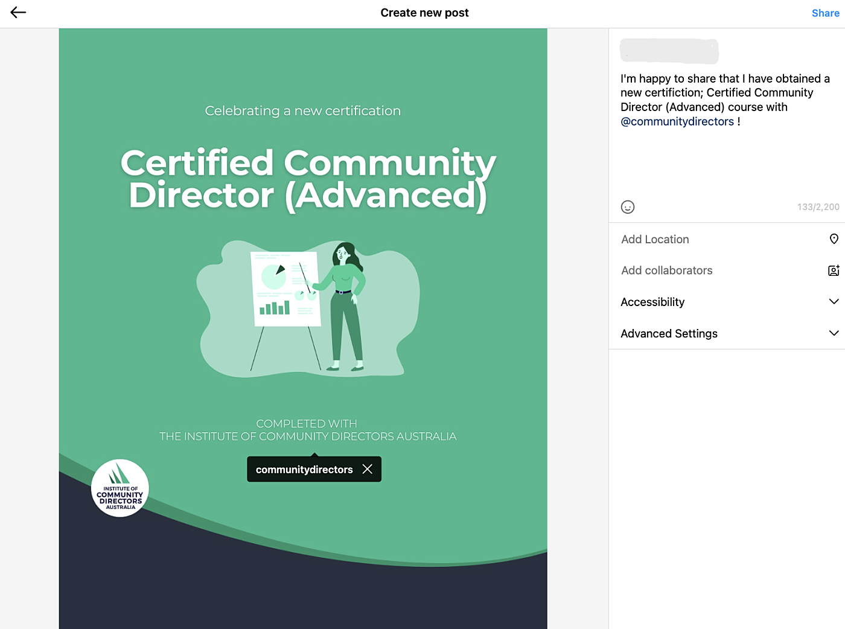Click the Certified Community Director (Advanced) heading
This screenshot has height=629, width=845.
pos(308,179)
